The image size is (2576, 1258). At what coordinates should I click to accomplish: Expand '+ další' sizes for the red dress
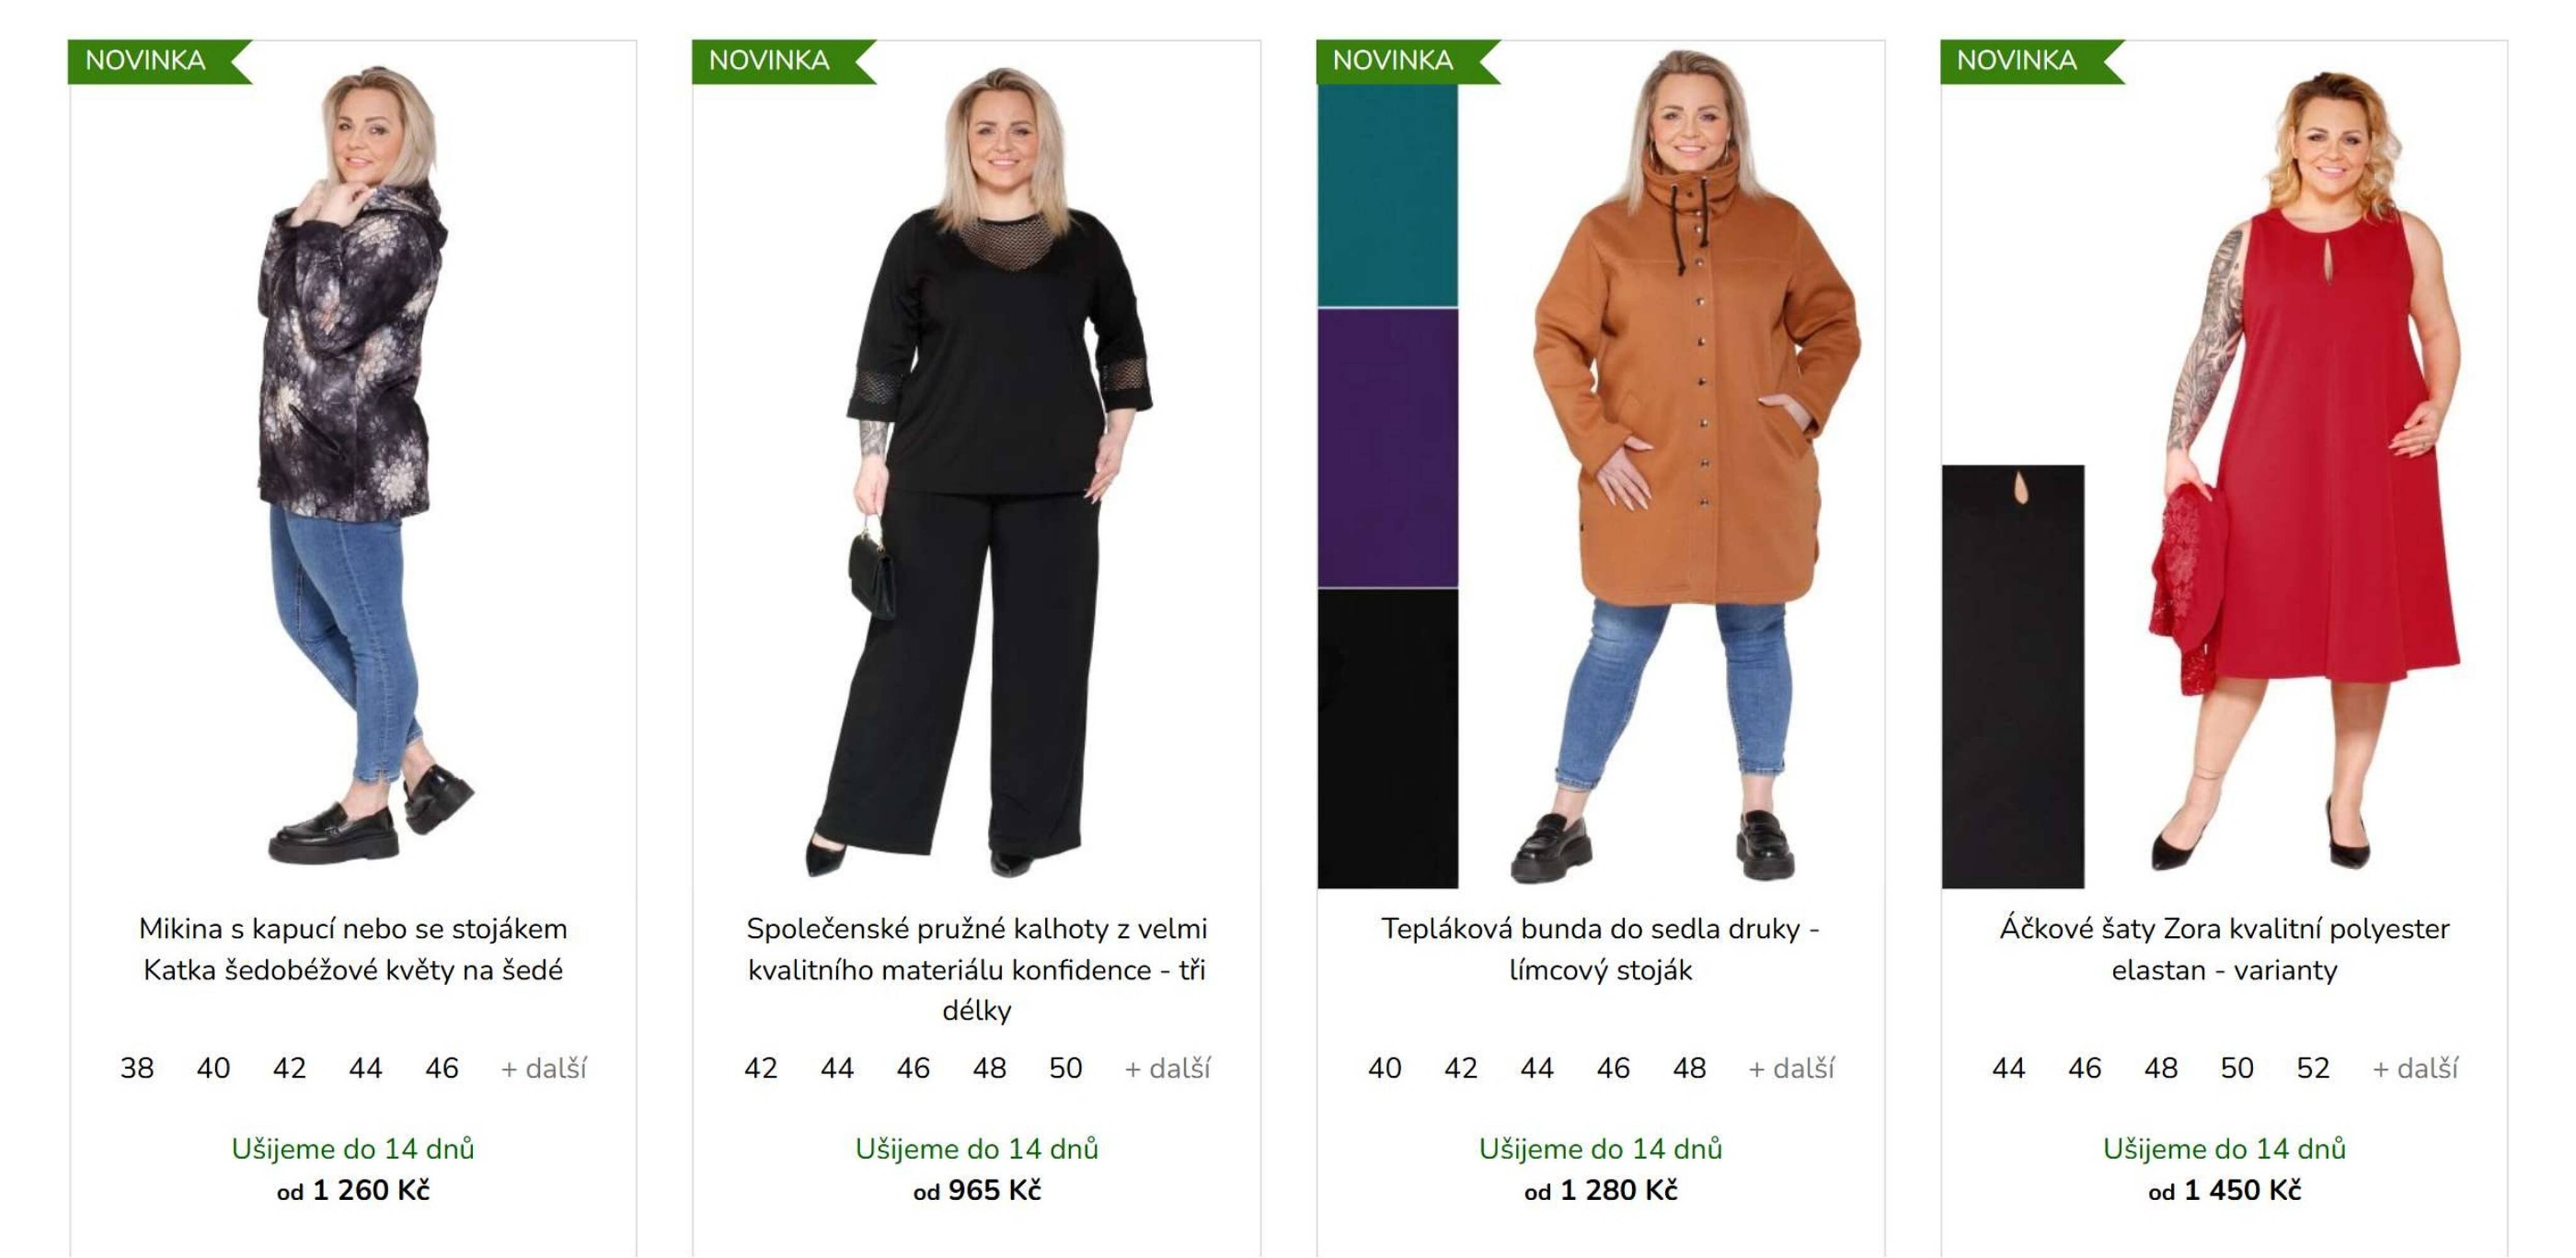(2415, 1068)
